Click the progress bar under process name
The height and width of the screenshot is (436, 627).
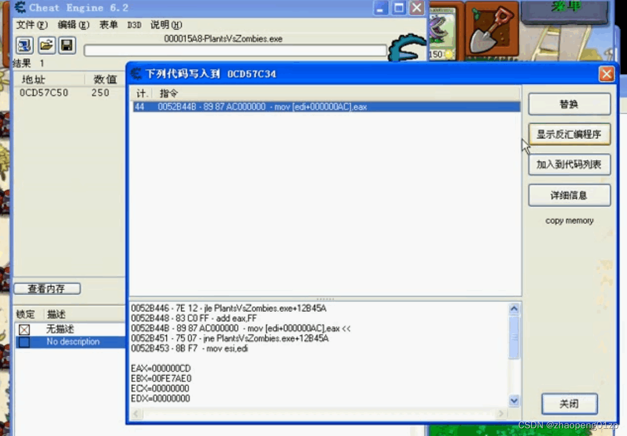(x=236, y=51)
